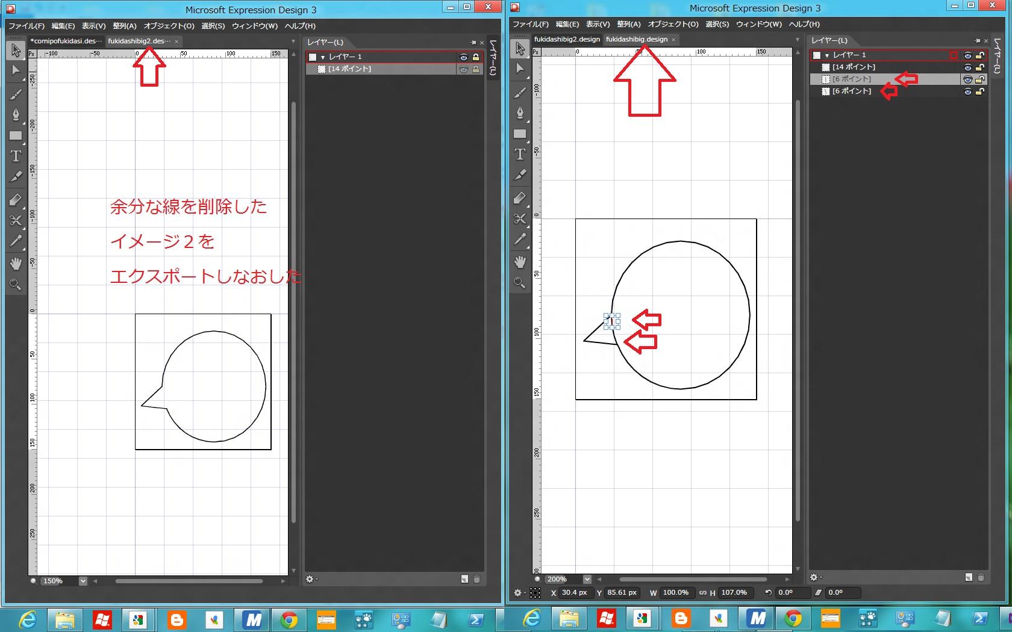The image size is (1012, 632).
Task: Switch to the fukidashibig2.design tab in right window
Action: 567,39
